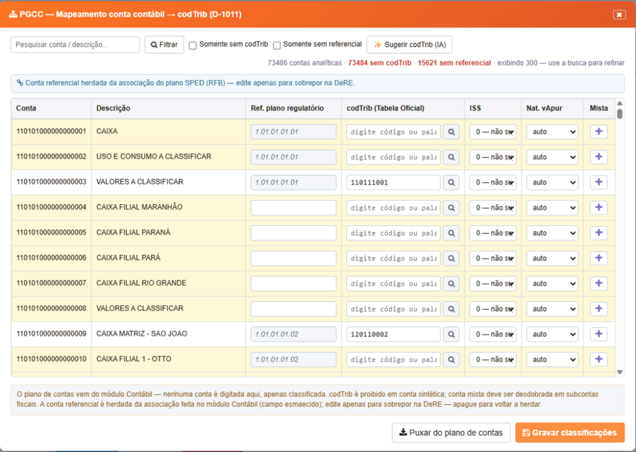Search codTrib for CAIXA FILIAL RIO GRANDE
The height and width of the screenshot is (452, 636).
451,284
